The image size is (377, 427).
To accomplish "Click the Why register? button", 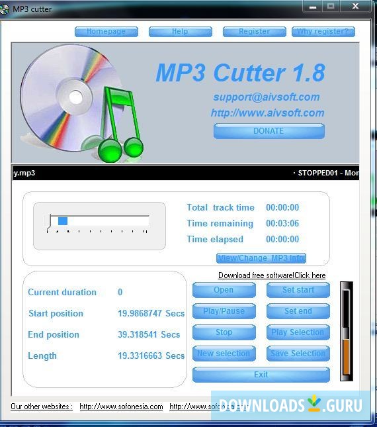I will (323, 32).
